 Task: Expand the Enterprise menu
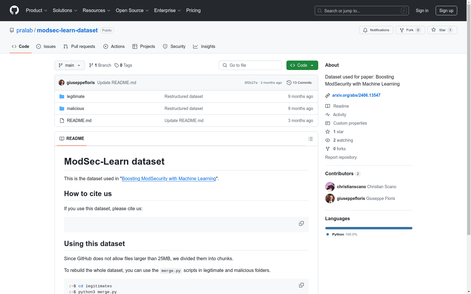[x=167, y=10]
